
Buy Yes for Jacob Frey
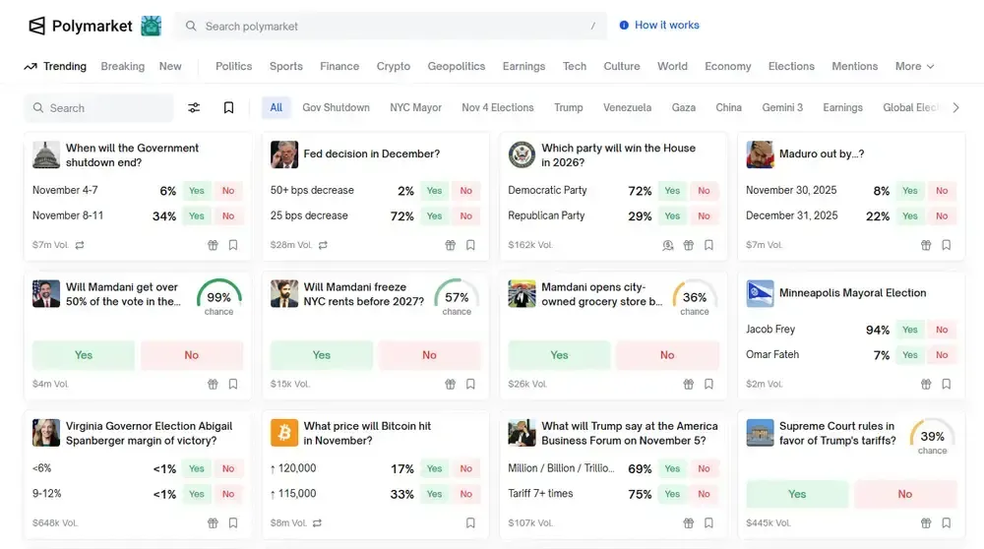910,330
